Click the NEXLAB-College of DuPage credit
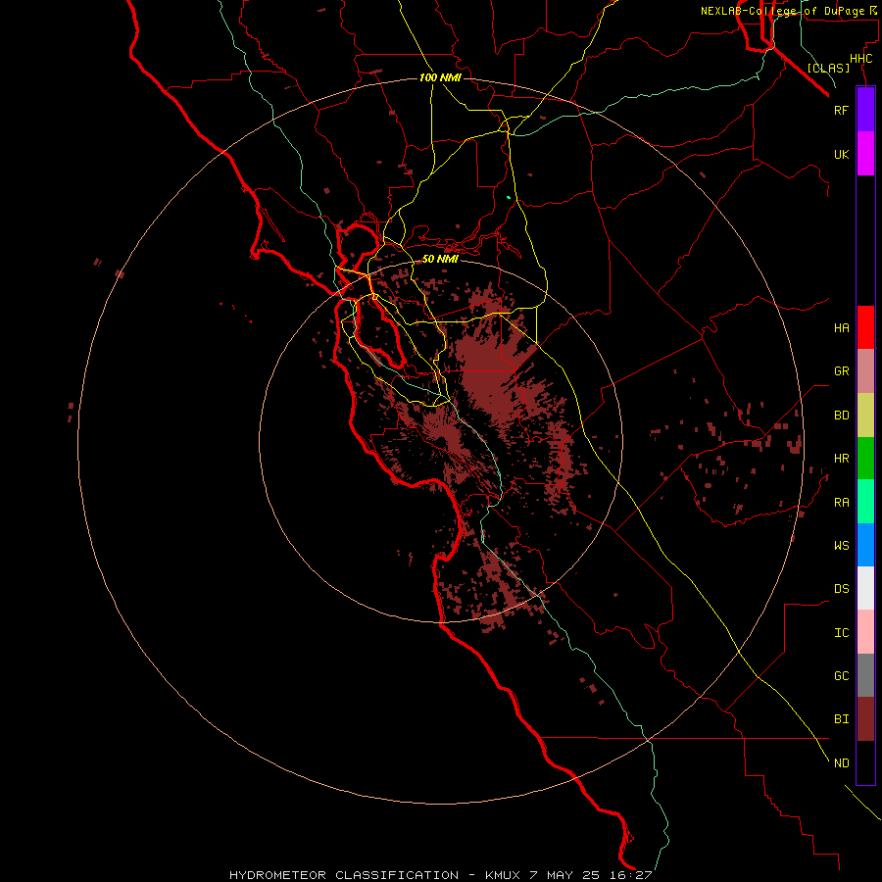This screenshot has width=882, height=882. [x=790, y=11]
